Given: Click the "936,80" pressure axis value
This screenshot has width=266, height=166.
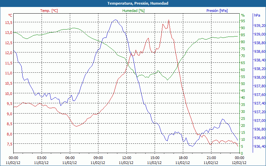Looking at the screenshot, I should point(260,129).
